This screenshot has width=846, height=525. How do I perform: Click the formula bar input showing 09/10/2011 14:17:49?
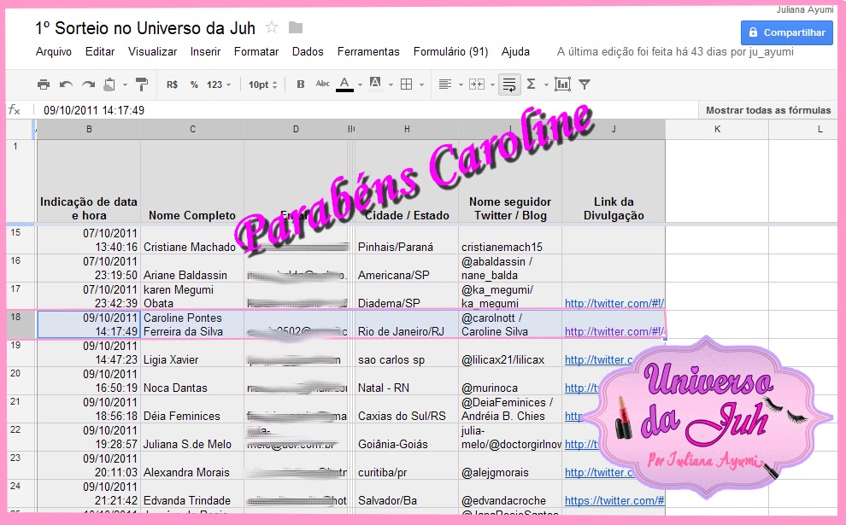click(x=367, y=110)
